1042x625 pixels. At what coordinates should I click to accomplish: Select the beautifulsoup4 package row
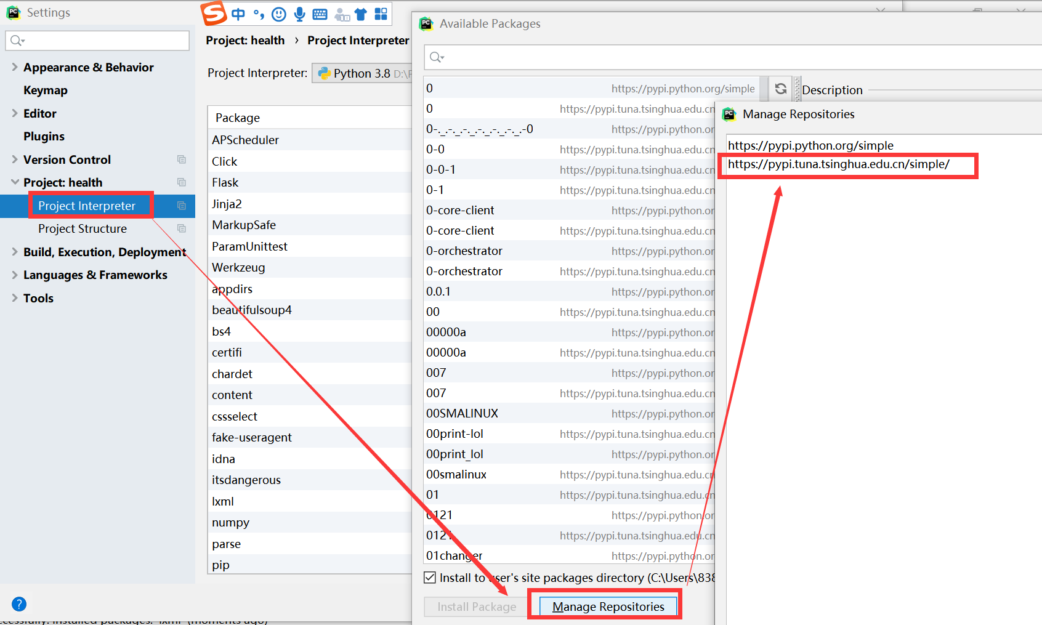click(310, 310)
